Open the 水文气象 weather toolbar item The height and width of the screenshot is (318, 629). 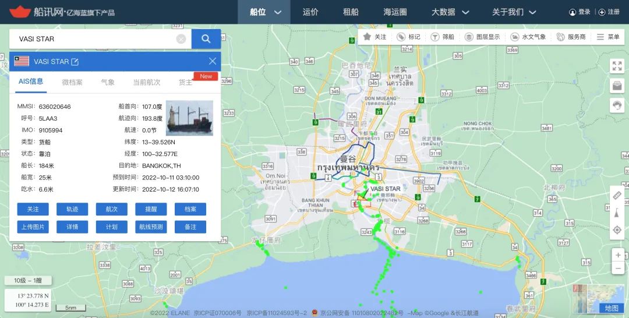[x=528, y=37]
